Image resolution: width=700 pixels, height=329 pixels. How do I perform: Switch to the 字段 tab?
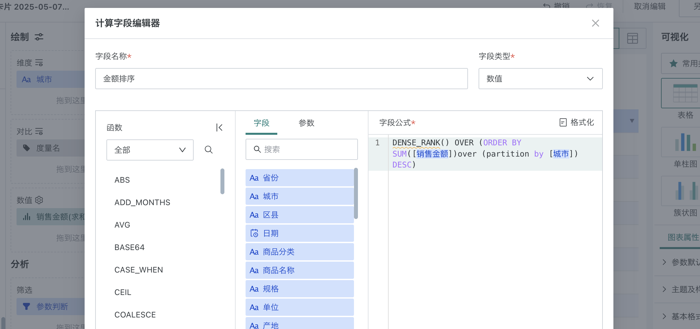(x=261, y=123)
